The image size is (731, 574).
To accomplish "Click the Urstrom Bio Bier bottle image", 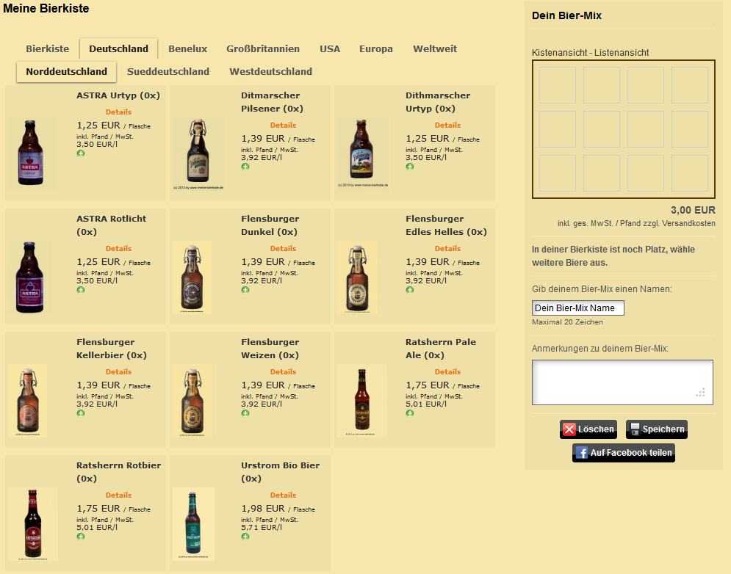I will (x=193, y=524).
